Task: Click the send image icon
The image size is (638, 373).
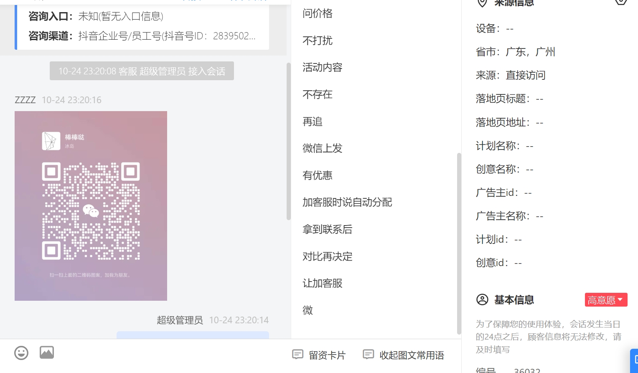Action: pos(47,353)
